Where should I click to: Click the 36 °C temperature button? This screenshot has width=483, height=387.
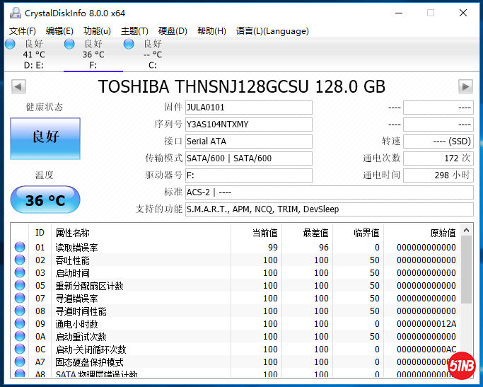click(x=45, y=200)
